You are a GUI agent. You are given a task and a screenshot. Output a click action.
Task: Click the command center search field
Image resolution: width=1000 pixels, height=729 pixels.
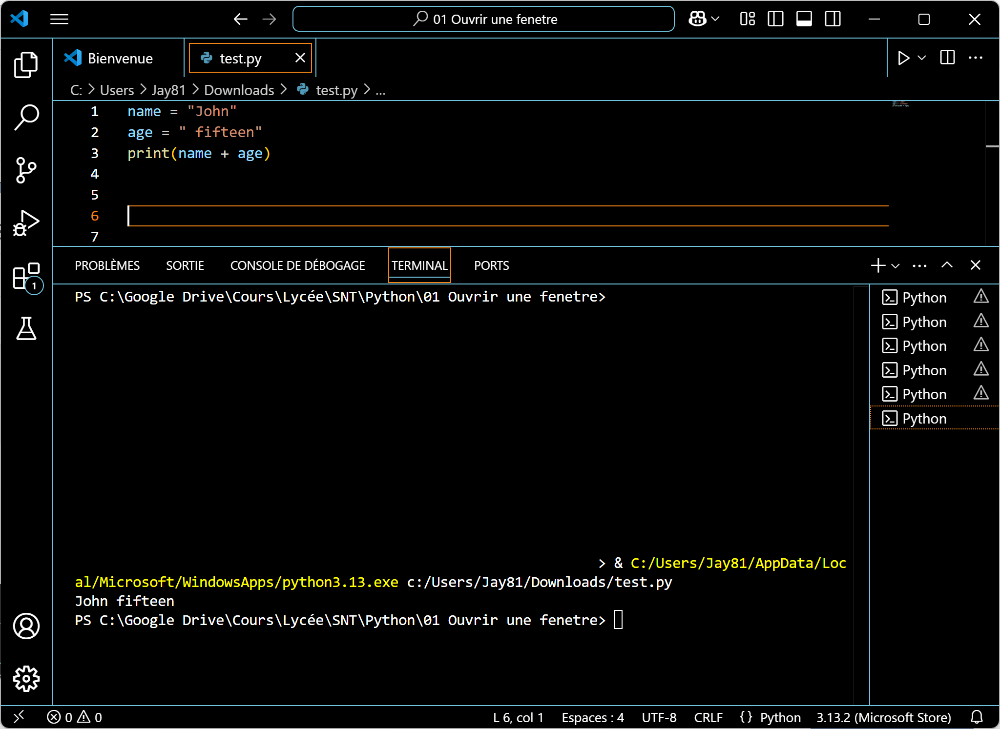pyautogui.click(x=483, y=19)
